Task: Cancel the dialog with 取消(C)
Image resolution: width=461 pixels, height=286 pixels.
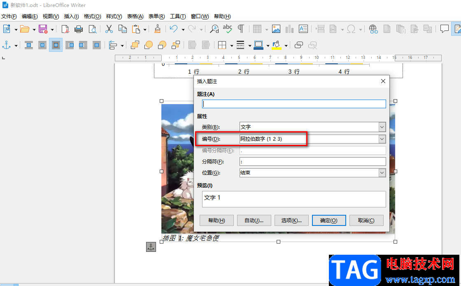Action: [366, 221]
